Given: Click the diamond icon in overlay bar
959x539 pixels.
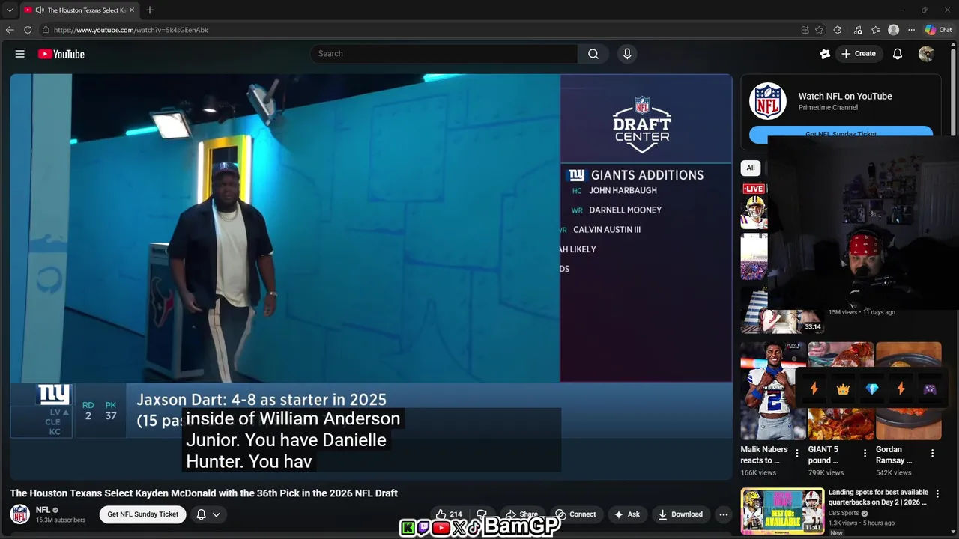Looking at the screenshot, I should [872, 389].
